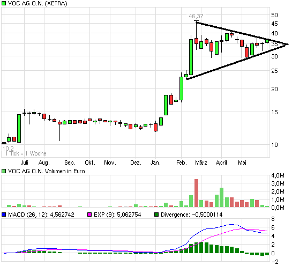
Task: Click the price axis value '50'
Action: (x=274, y=15)
